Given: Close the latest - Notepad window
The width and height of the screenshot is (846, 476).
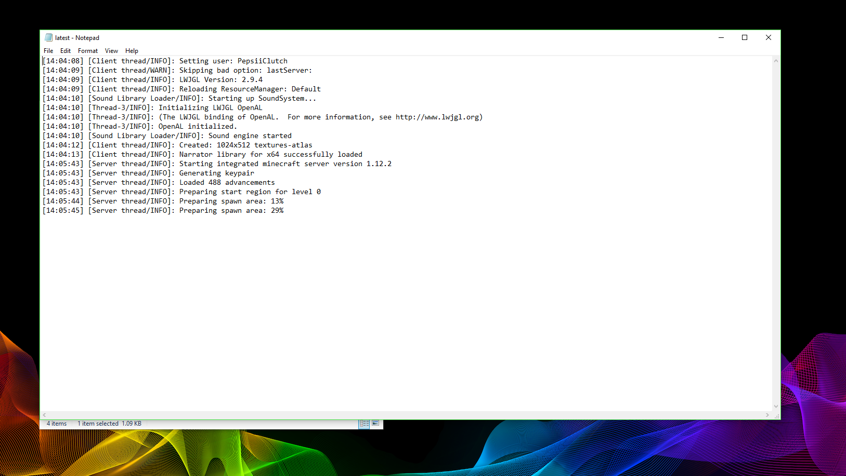Looking at the screenshot, I should 769,37.
